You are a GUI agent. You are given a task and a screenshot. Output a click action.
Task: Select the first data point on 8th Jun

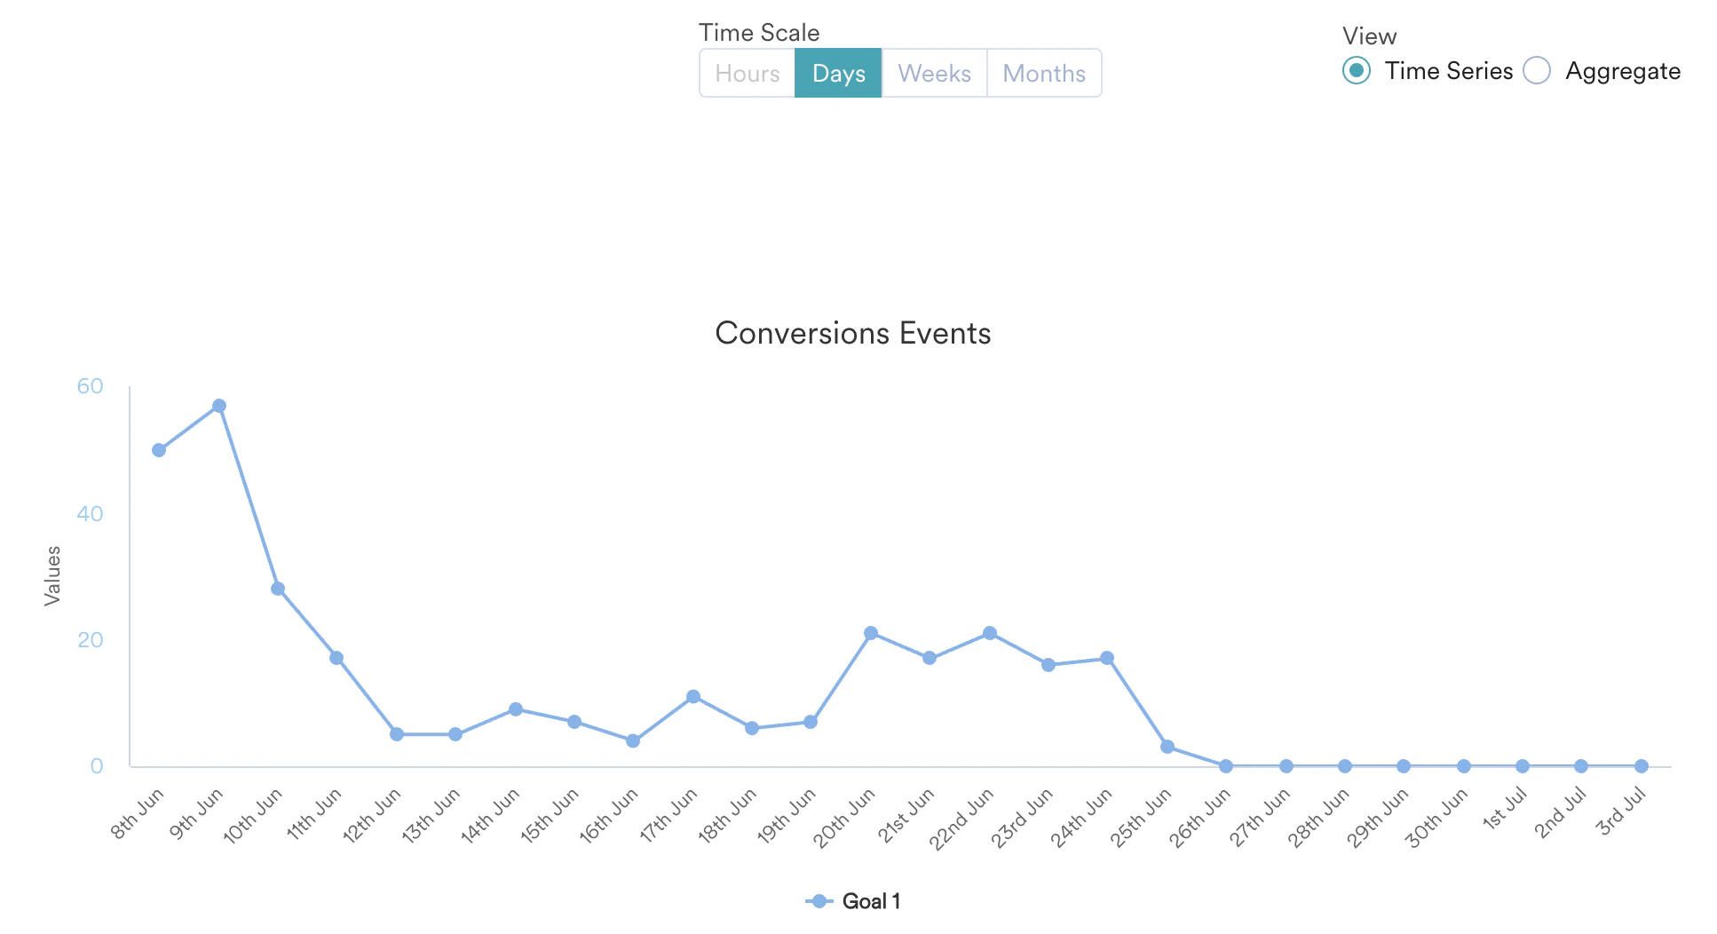158,449
